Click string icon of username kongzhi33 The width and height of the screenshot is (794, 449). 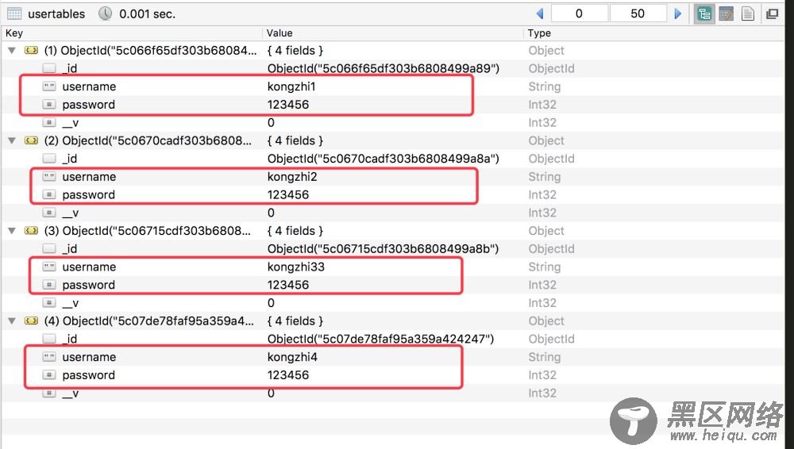pos(49,267)
